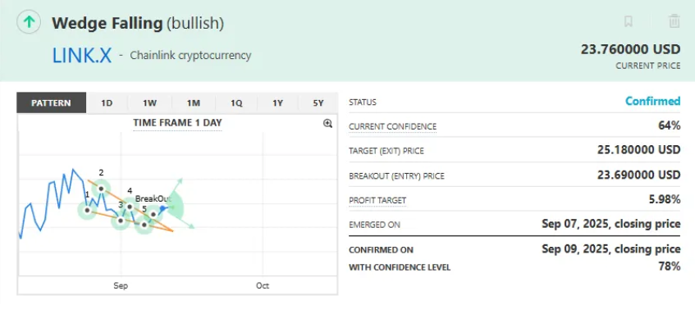The width and height of the screenshot is (695, 314).
Task: View the 1Y chart range
Action: (x=277, y=102)
